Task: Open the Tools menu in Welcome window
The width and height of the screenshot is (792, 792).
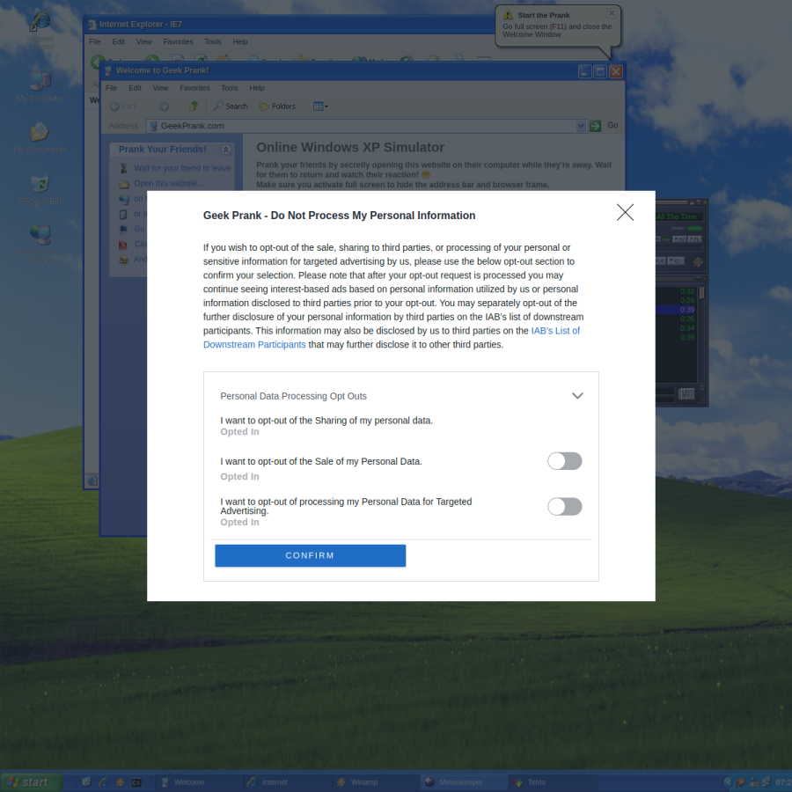Action: [230, 88]
